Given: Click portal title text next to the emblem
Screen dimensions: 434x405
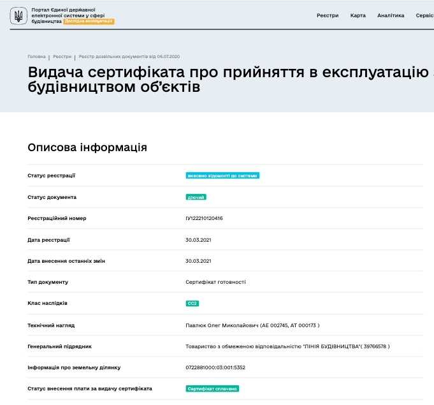Looking at the screenshot, I should (68, 15).
